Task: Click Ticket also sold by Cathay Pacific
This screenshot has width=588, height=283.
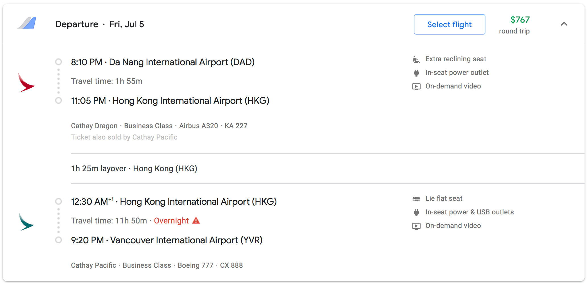Action: click(x=124, y=137)
